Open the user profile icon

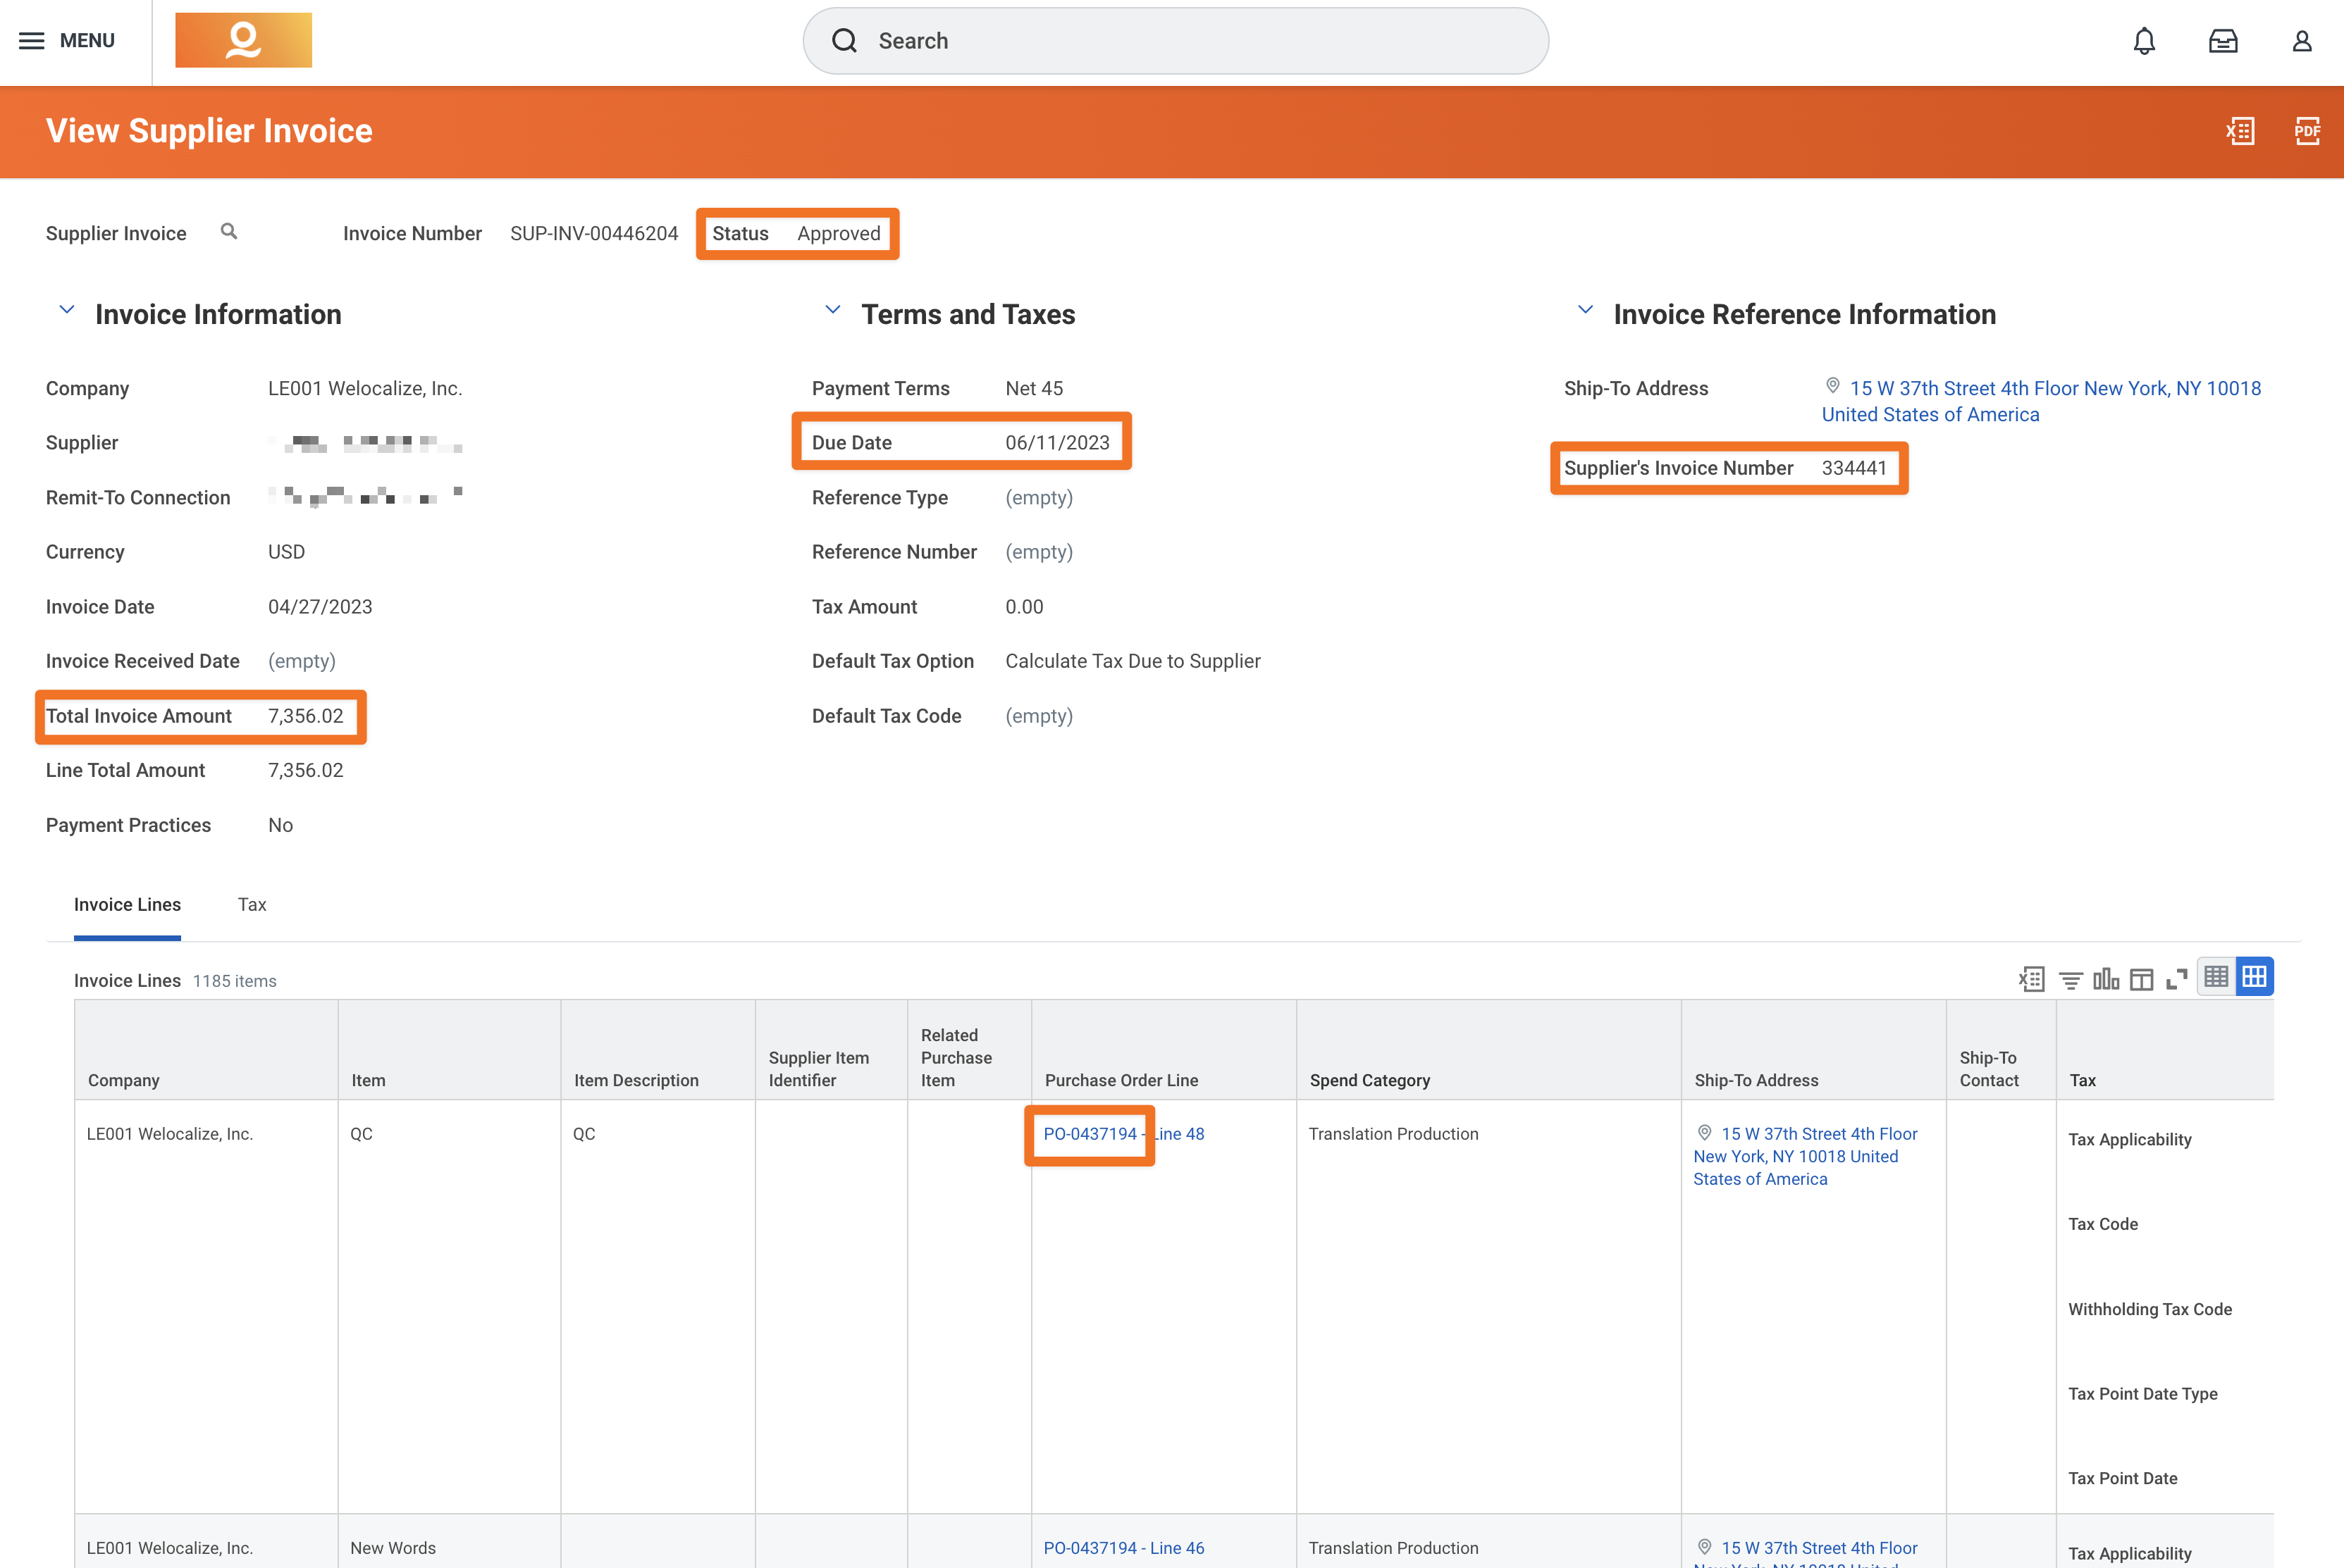[x=2302, y=41]
